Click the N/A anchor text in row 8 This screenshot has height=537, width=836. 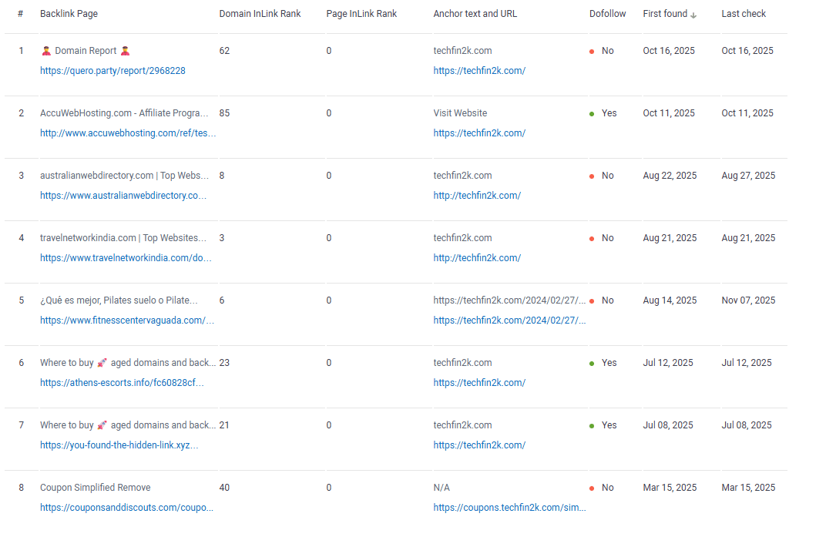click(x=442, y=488)
